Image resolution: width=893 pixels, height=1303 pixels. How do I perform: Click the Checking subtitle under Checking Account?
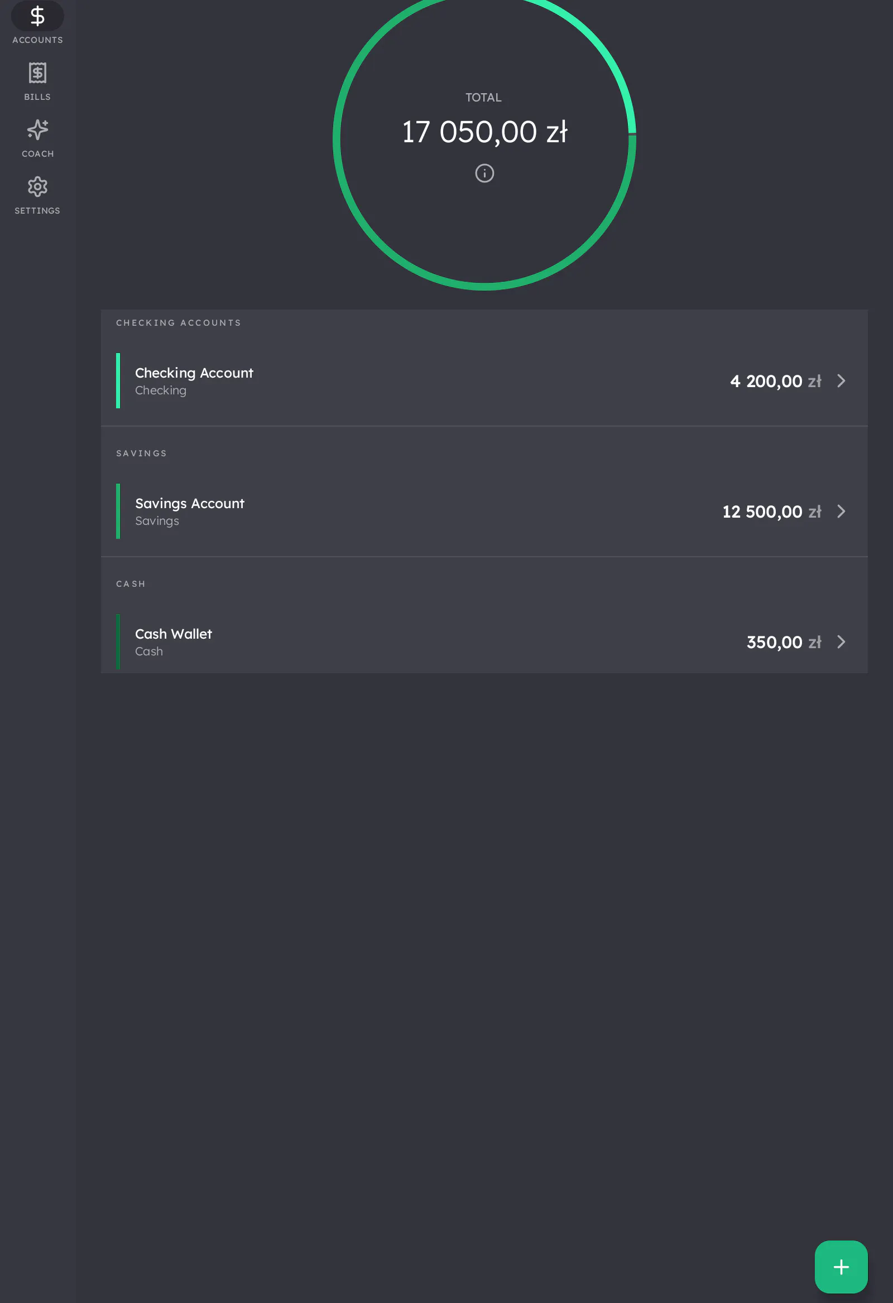coord(160,390)
